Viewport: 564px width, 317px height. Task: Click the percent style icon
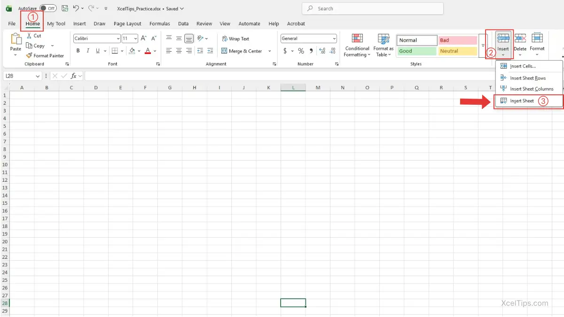(301, 51)
